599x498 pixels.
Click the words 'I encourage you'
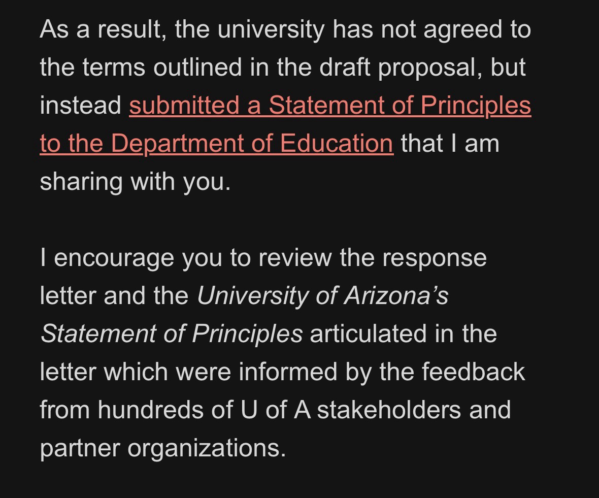tap(130, 257)
